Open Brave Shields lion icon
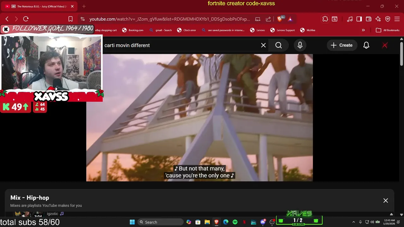The image size is (404, 227). (x=280, y=19)
